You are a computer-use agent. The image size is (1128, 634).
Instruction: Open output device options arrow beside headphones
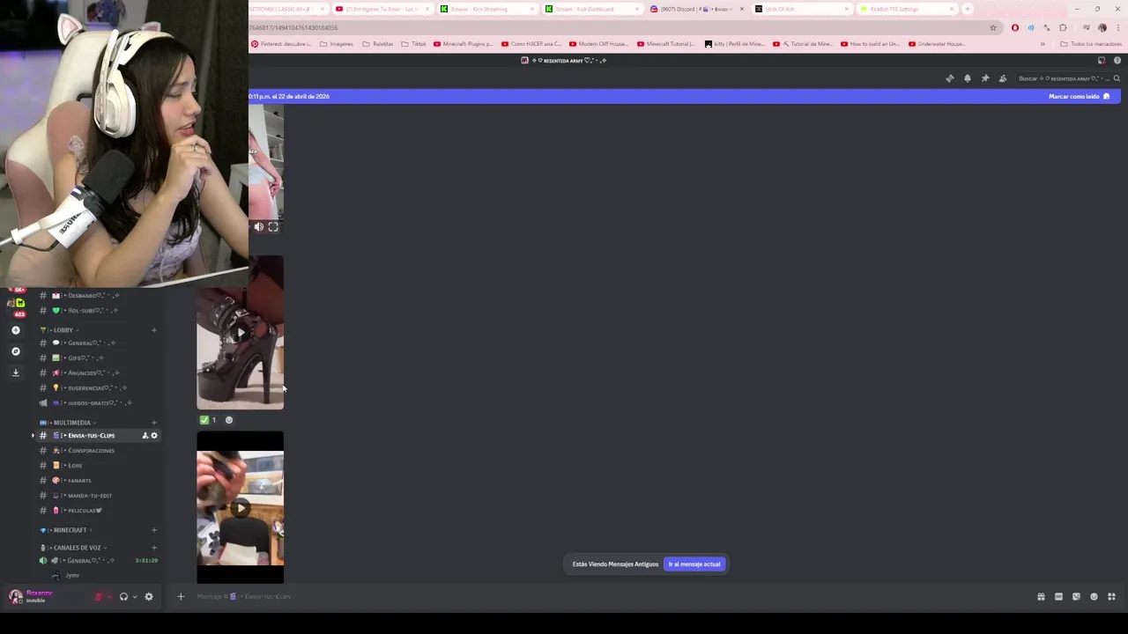pyautogui.click(x=134, y=596)
